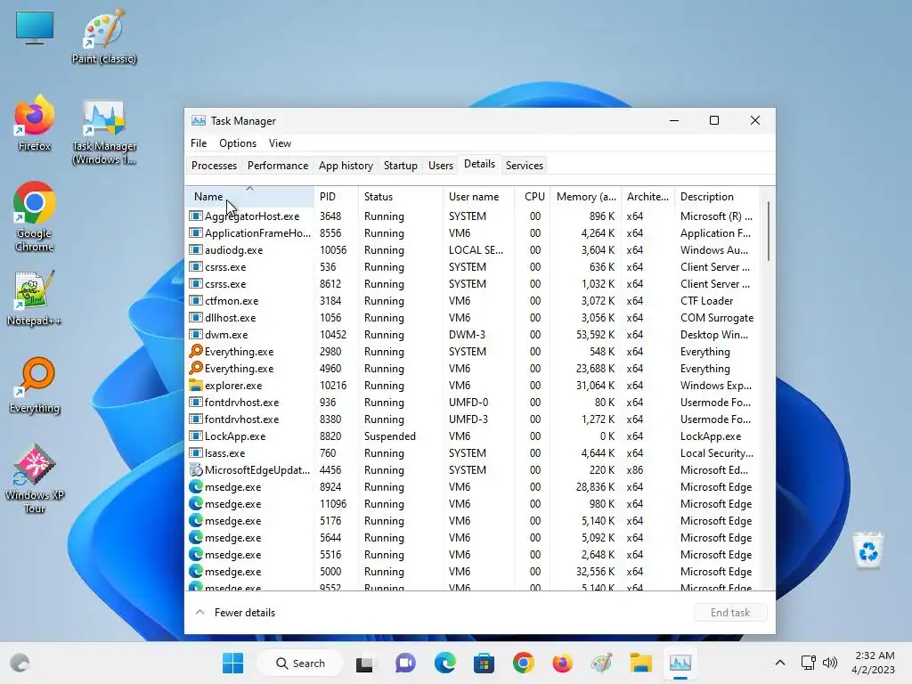Select the lsass.exe process row
This screenshot has height=684, width=912.
472,453
